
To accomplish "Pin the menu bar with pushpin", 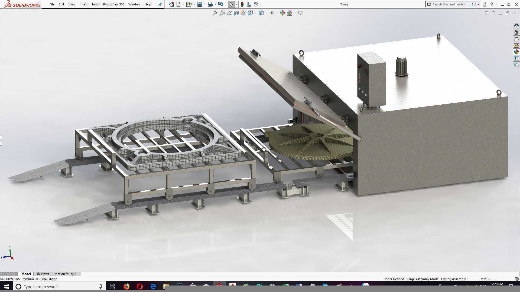I will click(160, 4).
